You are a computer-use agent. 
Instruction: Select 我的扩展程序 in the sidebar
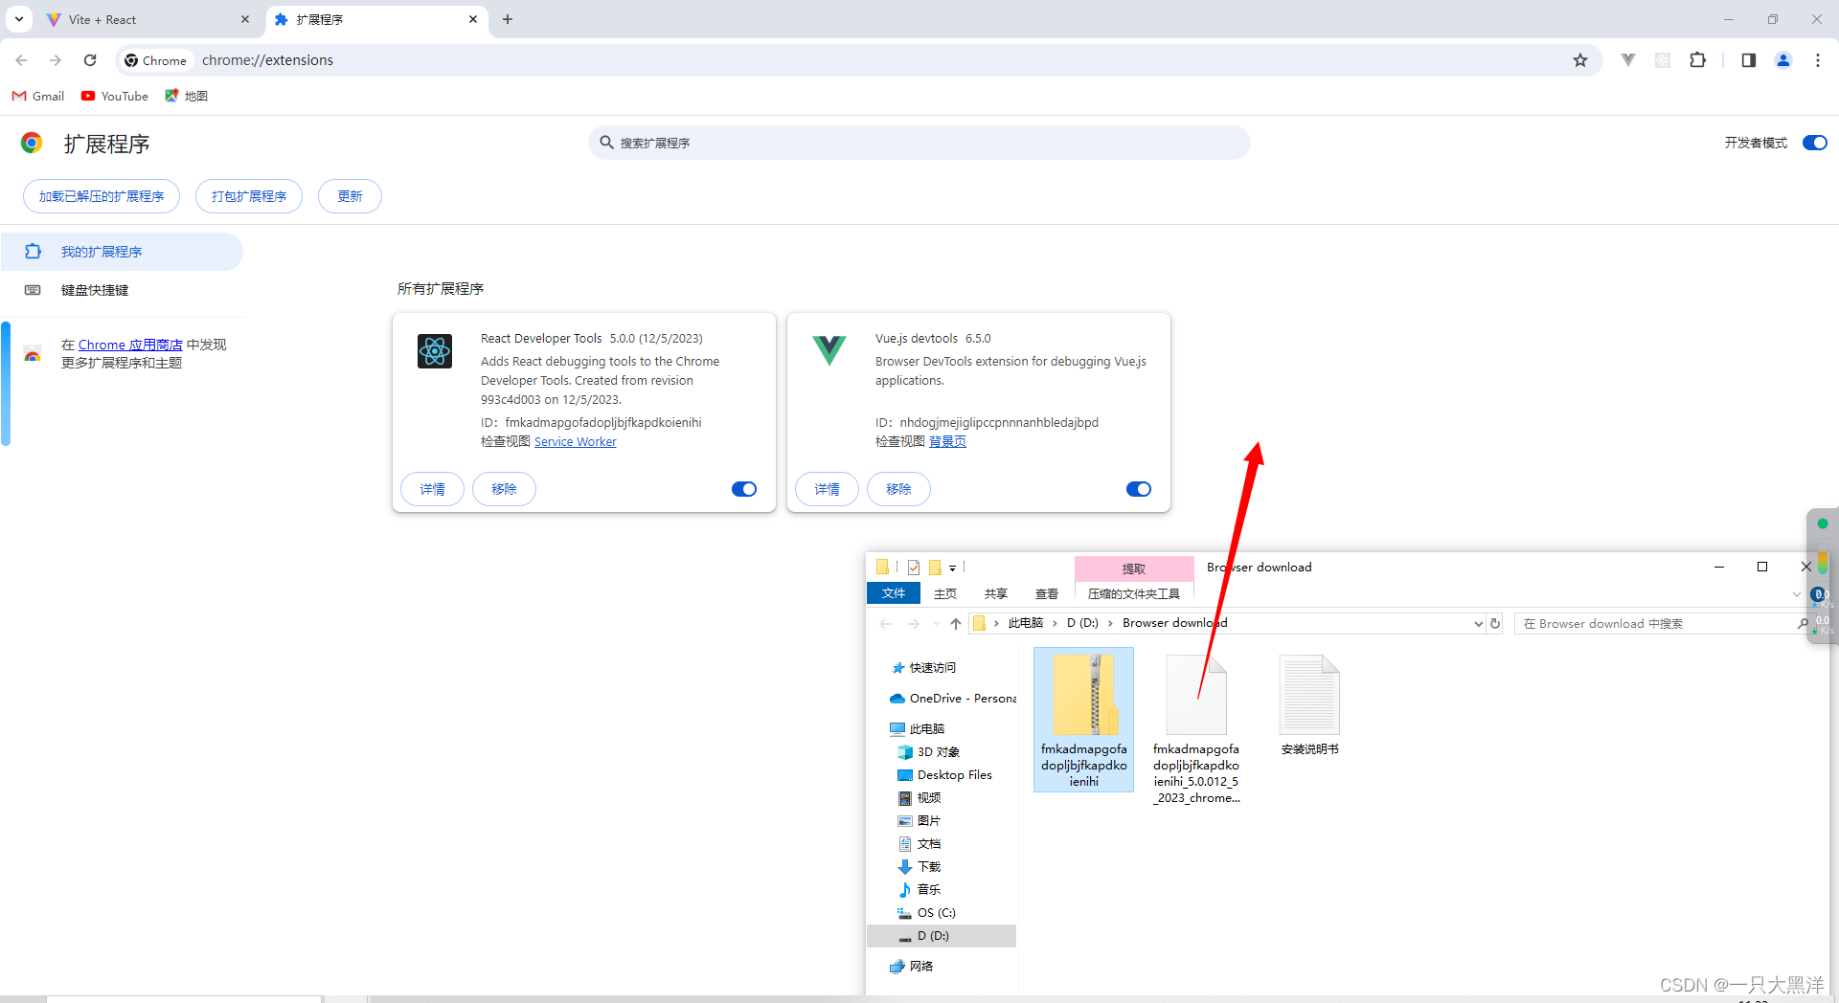[122, 252]
